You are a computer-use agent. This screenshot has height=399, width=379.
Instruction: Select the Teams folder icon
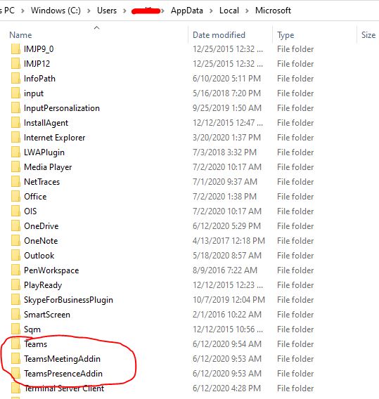coord(15,344)
